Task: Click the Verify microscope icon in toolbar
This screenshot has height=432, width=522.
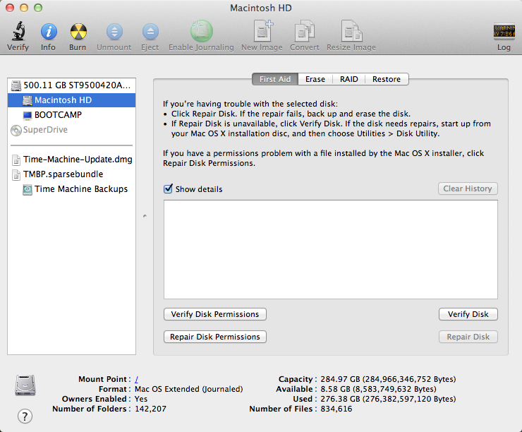Action: point(18,31)
